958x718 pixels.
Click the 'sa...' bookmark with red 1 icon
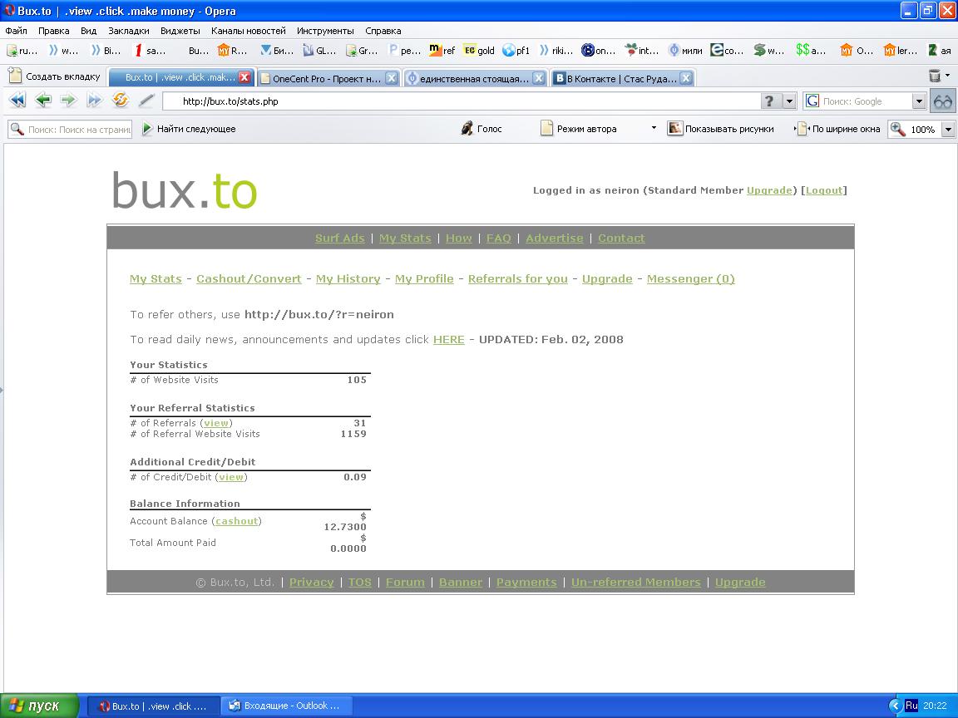click(151, 51)
